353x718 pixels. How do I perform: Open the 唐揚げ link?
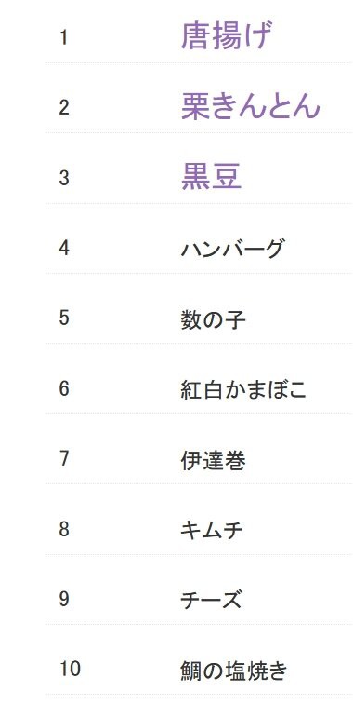(x=226, y=36)
